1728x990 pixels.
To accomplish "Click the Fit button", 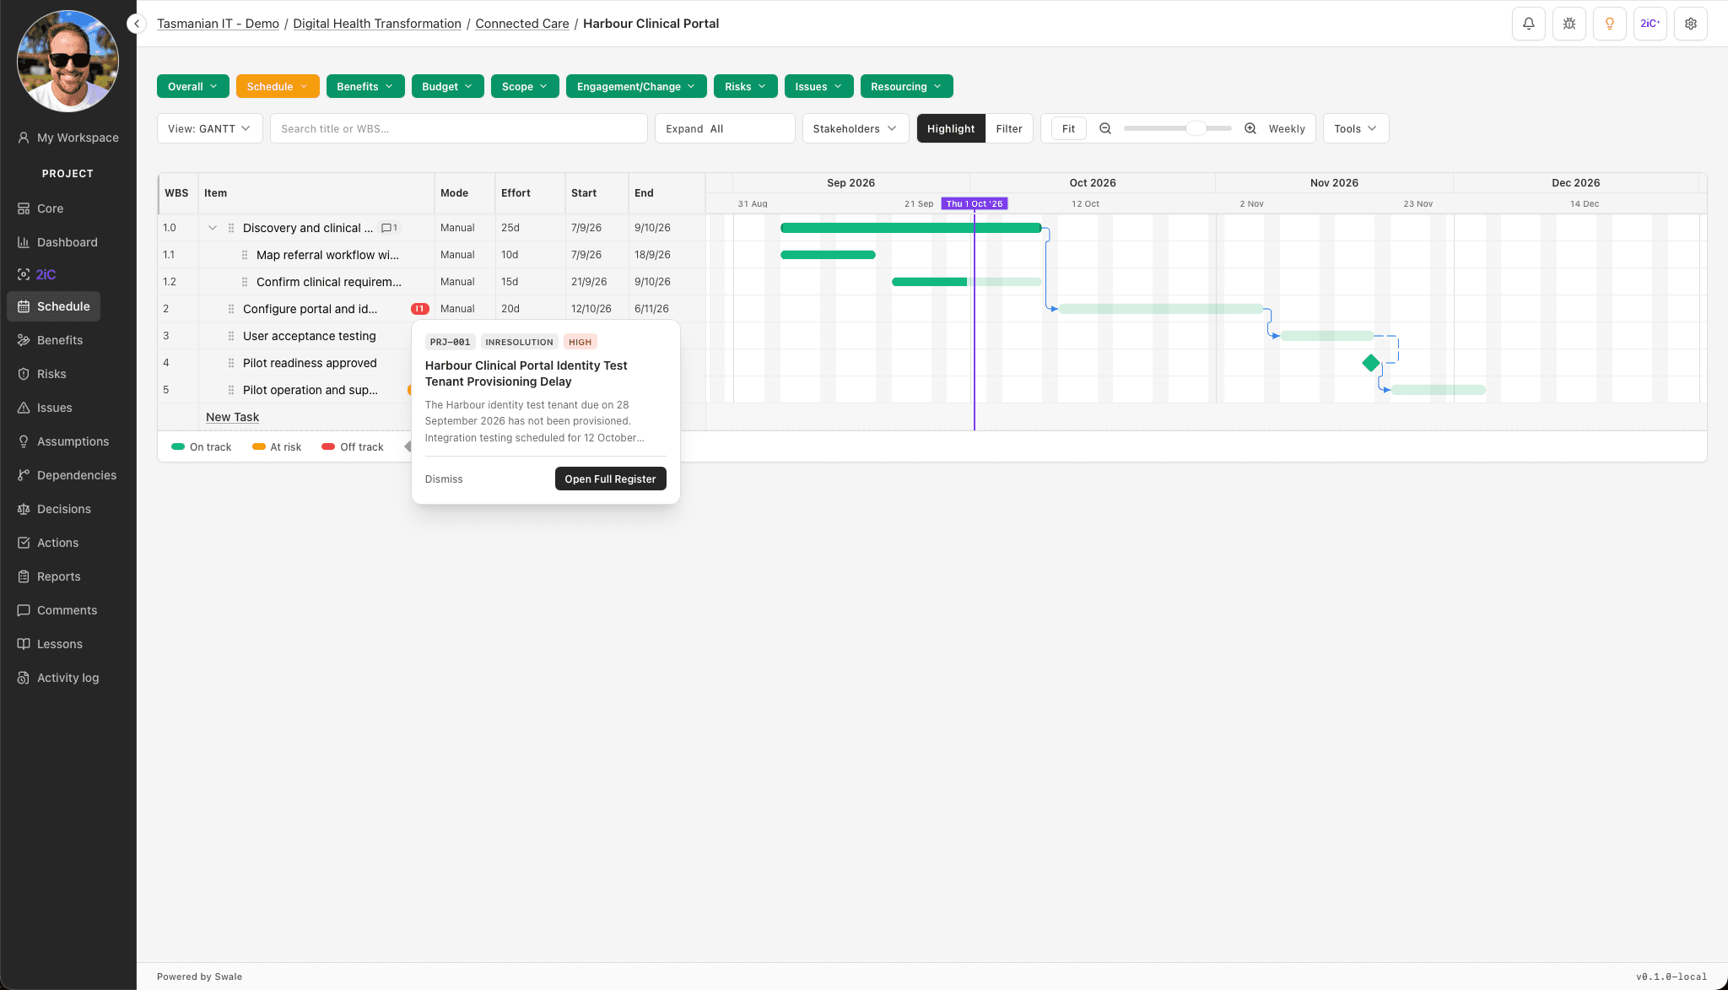I will pos(1068,128).
